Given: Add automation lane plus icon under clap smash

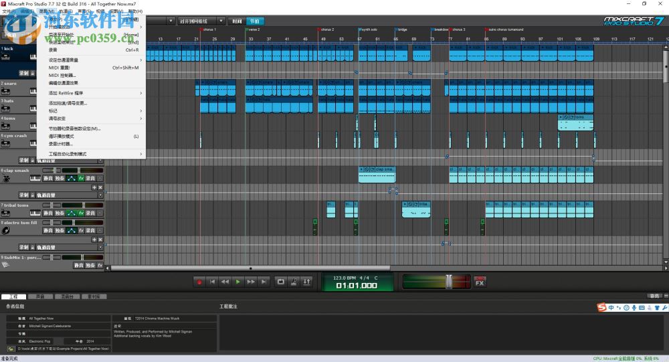Looking at the screenshot, I should [94, 187].
